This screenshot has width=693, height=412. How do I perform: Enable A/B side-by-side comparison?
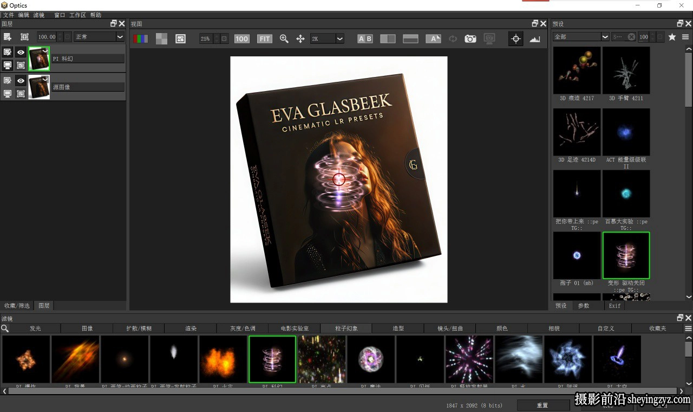365,39
